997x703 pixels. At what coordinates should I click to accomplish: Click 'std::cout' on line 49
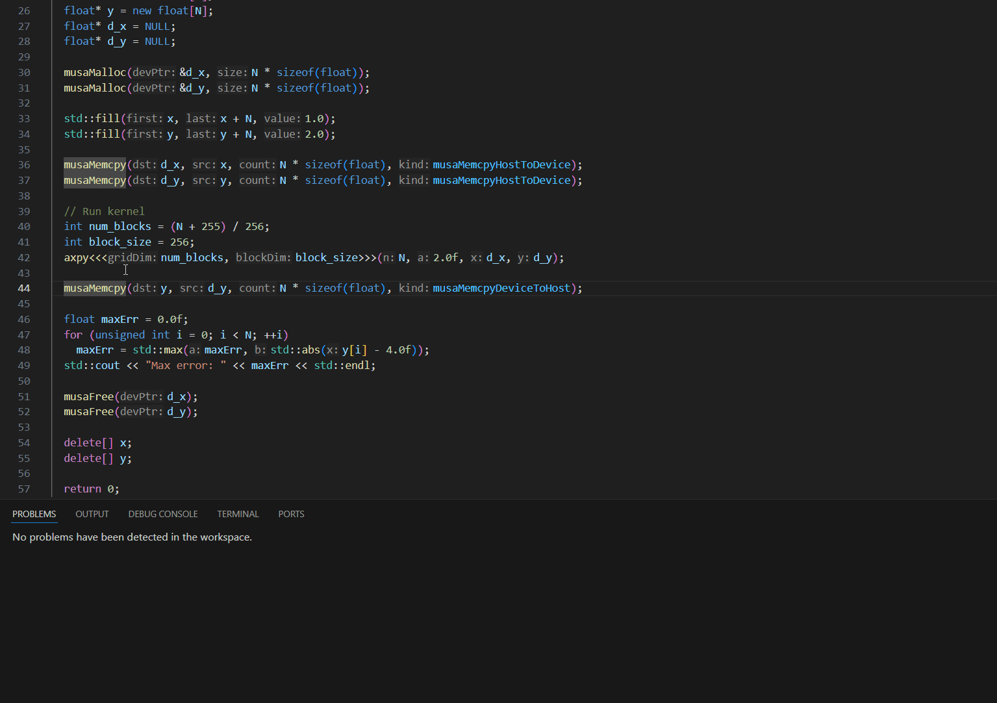pyautogui.click(x=92, y=366)
